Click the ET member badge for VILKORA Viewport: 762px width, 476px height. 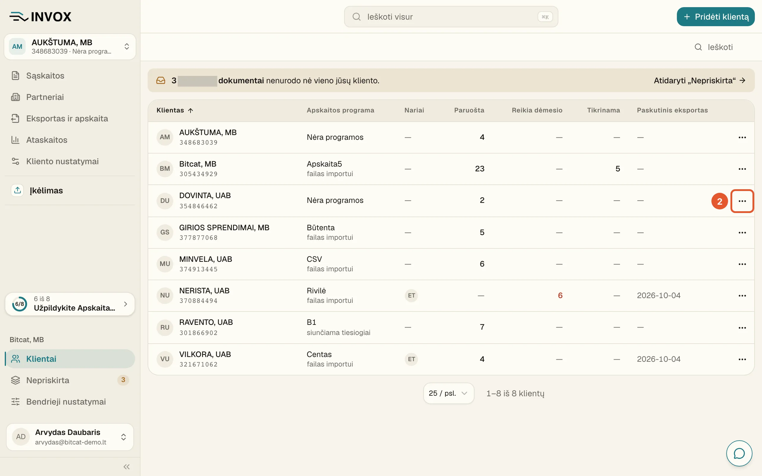click(411, 359)
